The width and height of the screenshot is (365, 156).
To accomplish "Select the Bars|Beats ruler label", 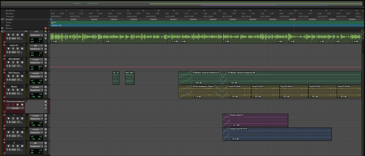I will (10, 11).
